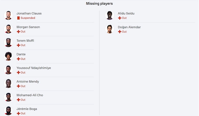Click injury cross icon under Alidu Seidu
This screenshot has width=199, height=116.
(120, 18)
